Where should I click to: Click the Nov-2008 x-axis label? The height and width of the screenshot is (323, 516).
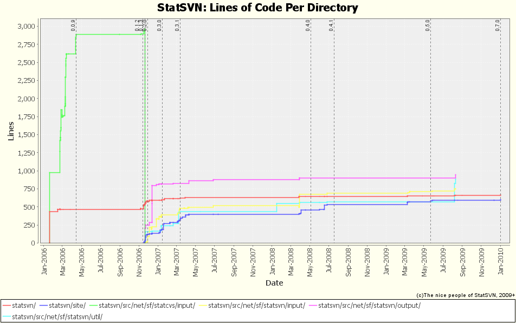click(x=367, y=262)
